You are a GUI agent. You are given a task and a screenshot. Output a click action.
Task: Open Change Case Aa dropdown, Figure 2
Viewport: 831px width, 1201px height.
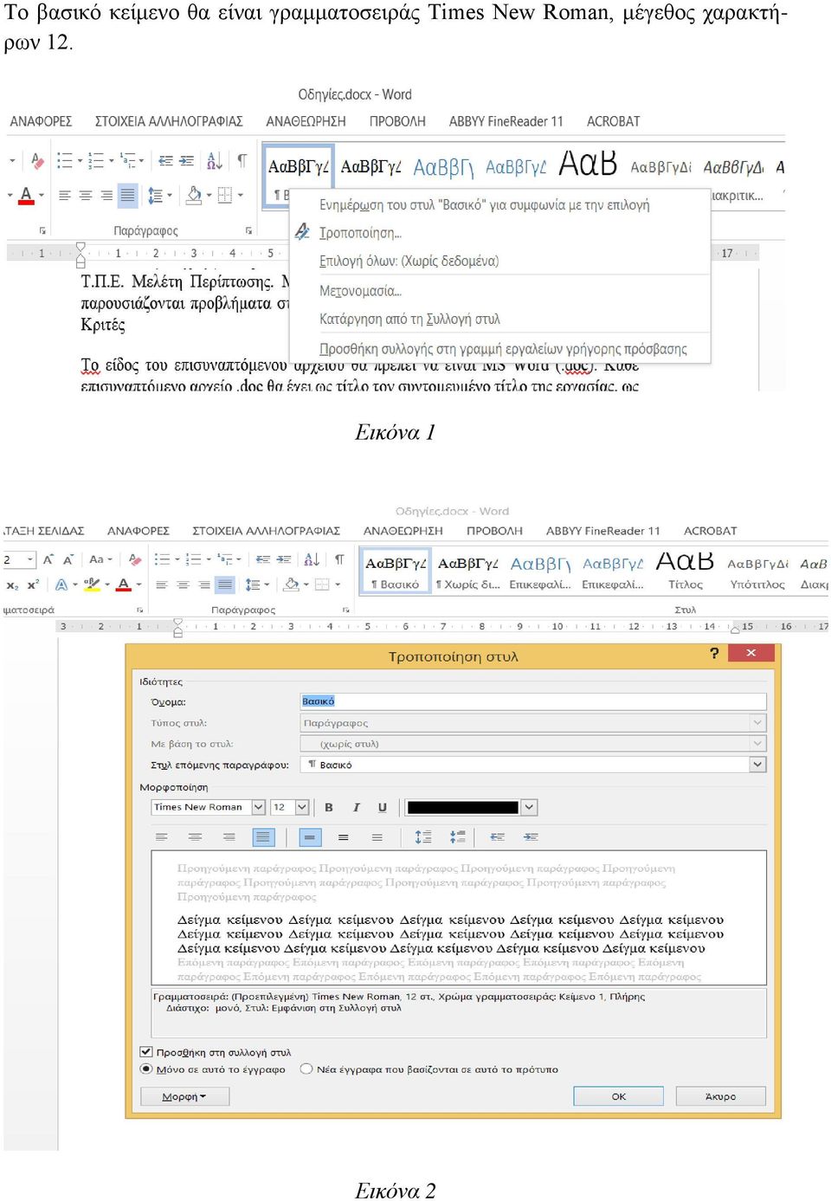point(100,559)
